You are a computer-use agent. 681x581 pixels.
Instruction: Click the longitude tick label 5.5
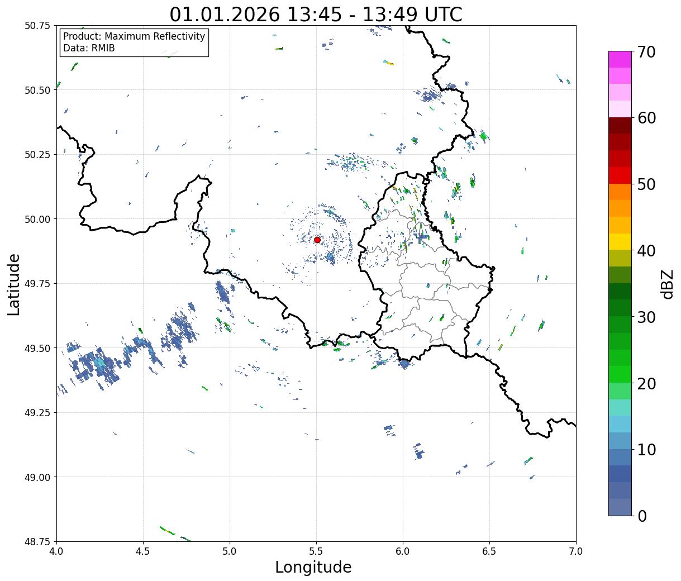click(316, 551)
